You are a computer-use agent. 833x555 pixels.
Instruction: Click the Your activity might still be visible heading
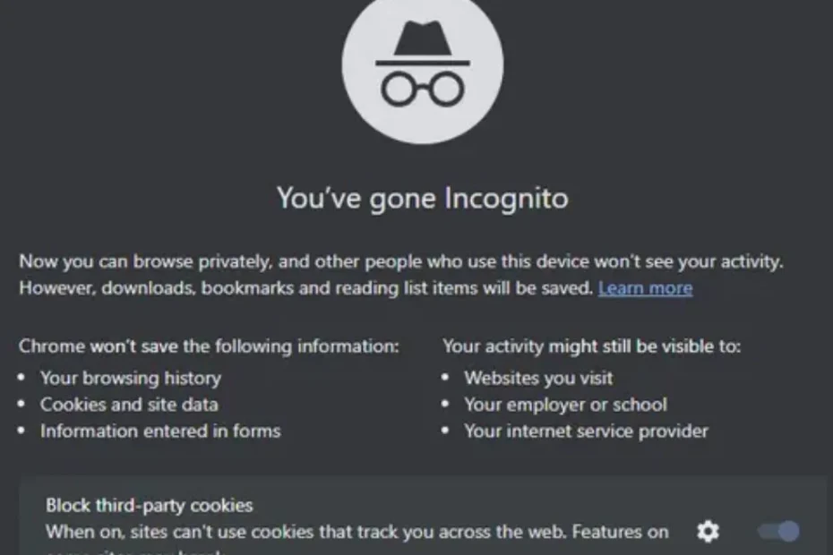pos(591,346)
